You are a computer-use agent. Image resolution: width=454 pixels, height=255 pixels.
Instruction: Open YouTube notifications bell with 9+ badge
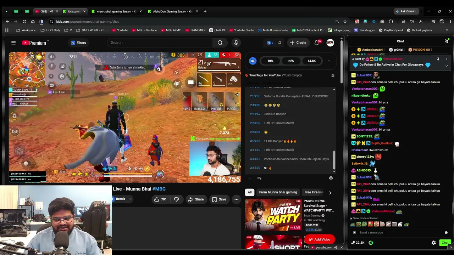point(317,43)
